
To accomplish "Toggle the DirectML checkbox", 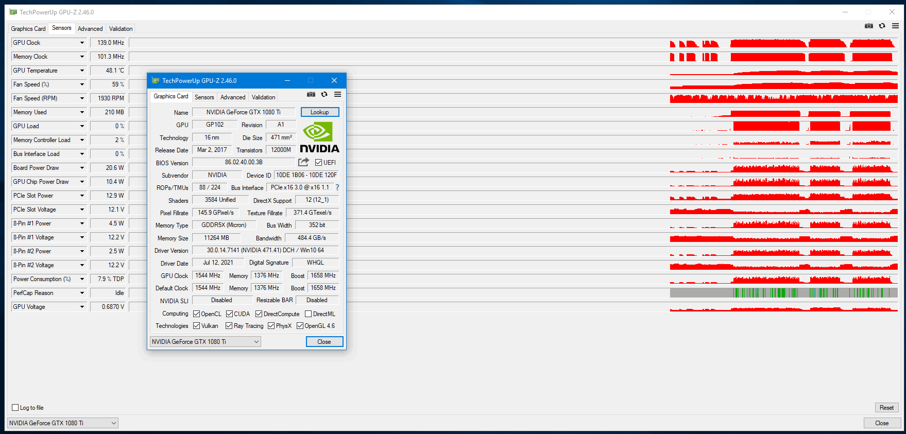I will [308, 314].
